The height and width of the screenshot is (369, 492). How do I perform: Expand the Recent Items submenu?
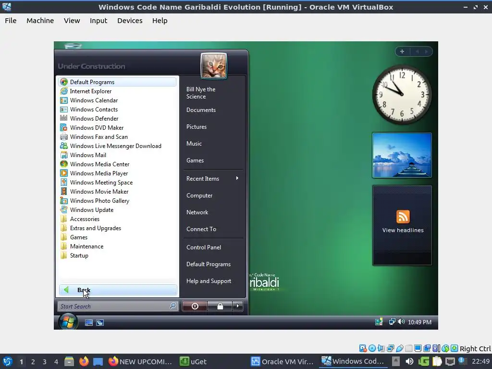(213, 178)
